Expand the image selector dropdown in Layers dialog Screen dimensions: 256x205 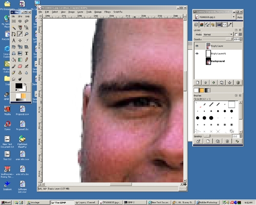(x=233, y=17)
